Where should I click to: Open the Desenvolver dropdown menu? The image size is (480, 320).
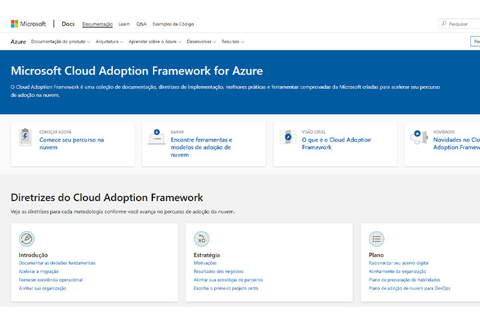click(202, 41)
